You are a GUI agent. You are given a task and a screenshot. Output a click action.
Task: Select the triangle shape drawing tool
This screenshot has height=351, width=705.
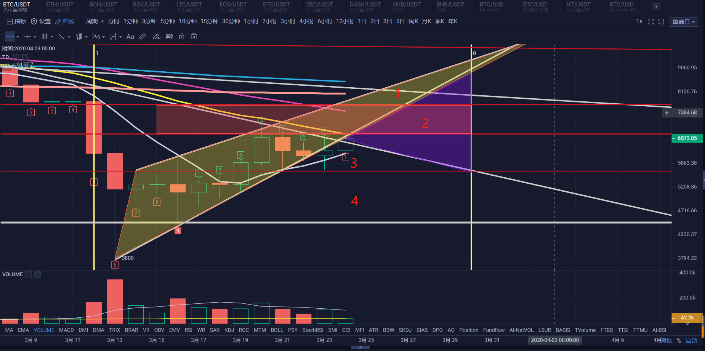point(61,37)
